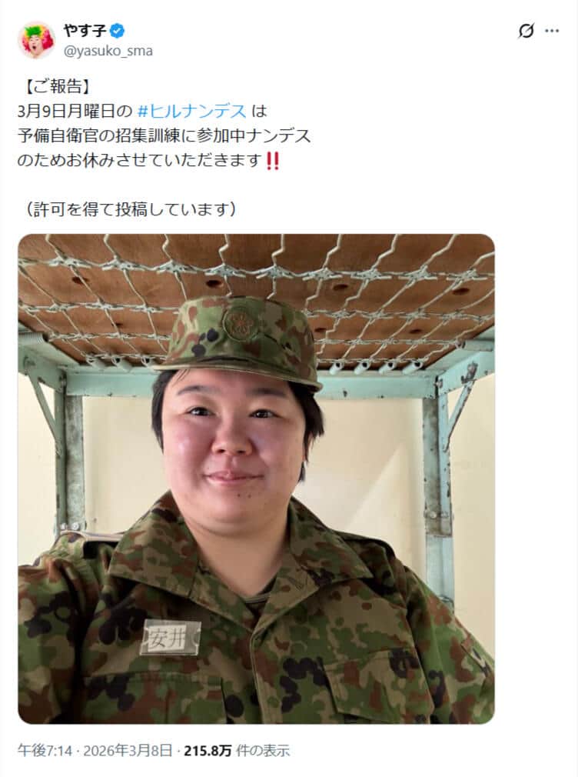The width and height of the screenshot is (578, 777).
Task: Open the @yasuko_sma handle link
Action: click(x=108, y=51)
